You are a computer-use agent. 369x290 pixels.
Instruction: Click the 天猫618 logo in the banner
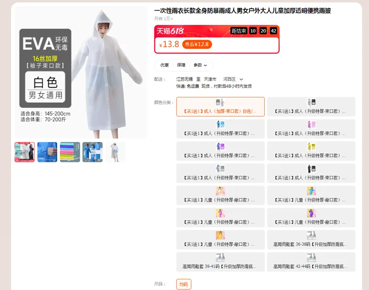point(170,31)
